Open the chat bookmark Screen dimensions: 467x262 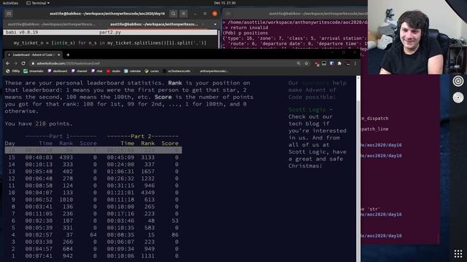tap(97, 71)
